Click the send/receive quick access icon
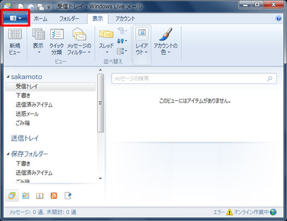 coord(41,7)
